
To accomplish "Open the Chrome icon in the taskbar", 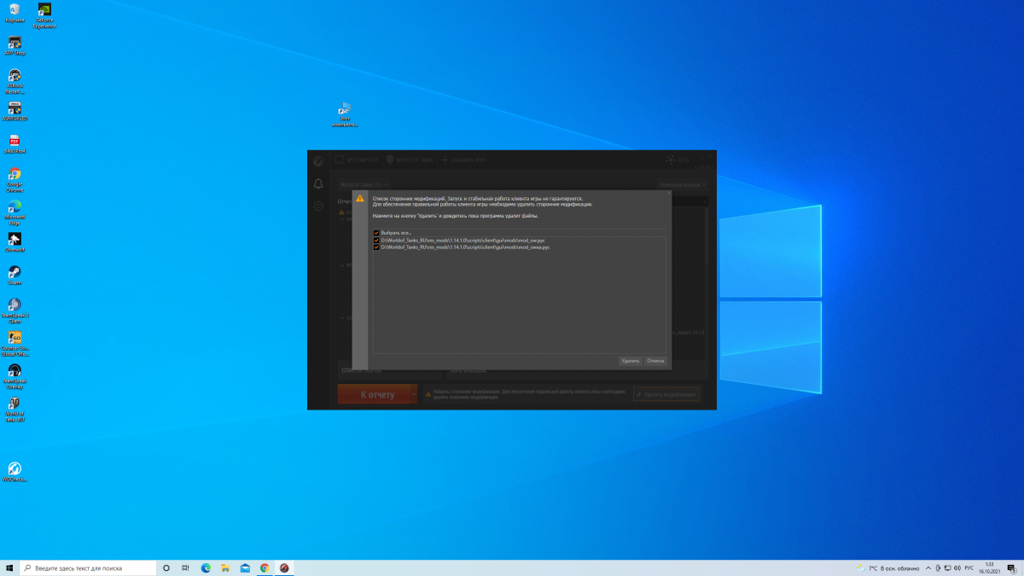I will 265,567.
